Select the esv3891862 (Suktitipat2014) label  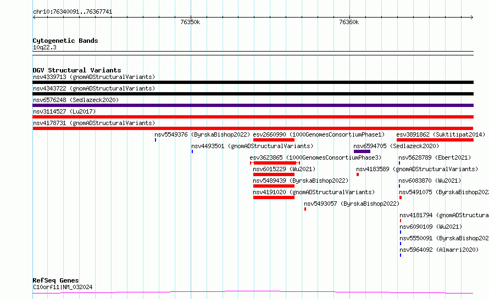(x=441, y=134)
